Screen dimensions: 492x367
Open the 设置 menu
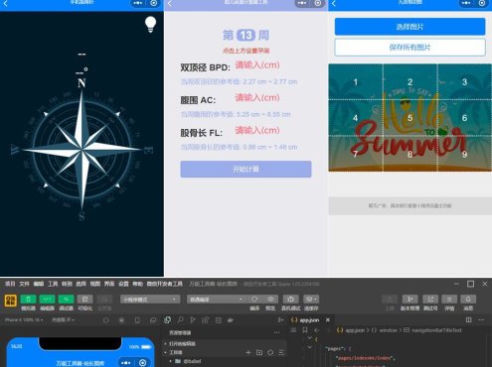123,284
